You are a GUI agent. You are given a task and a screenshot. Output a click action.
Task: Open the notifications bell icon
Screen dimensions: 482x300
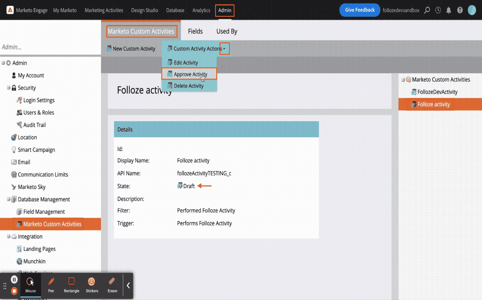pos(449,10)
